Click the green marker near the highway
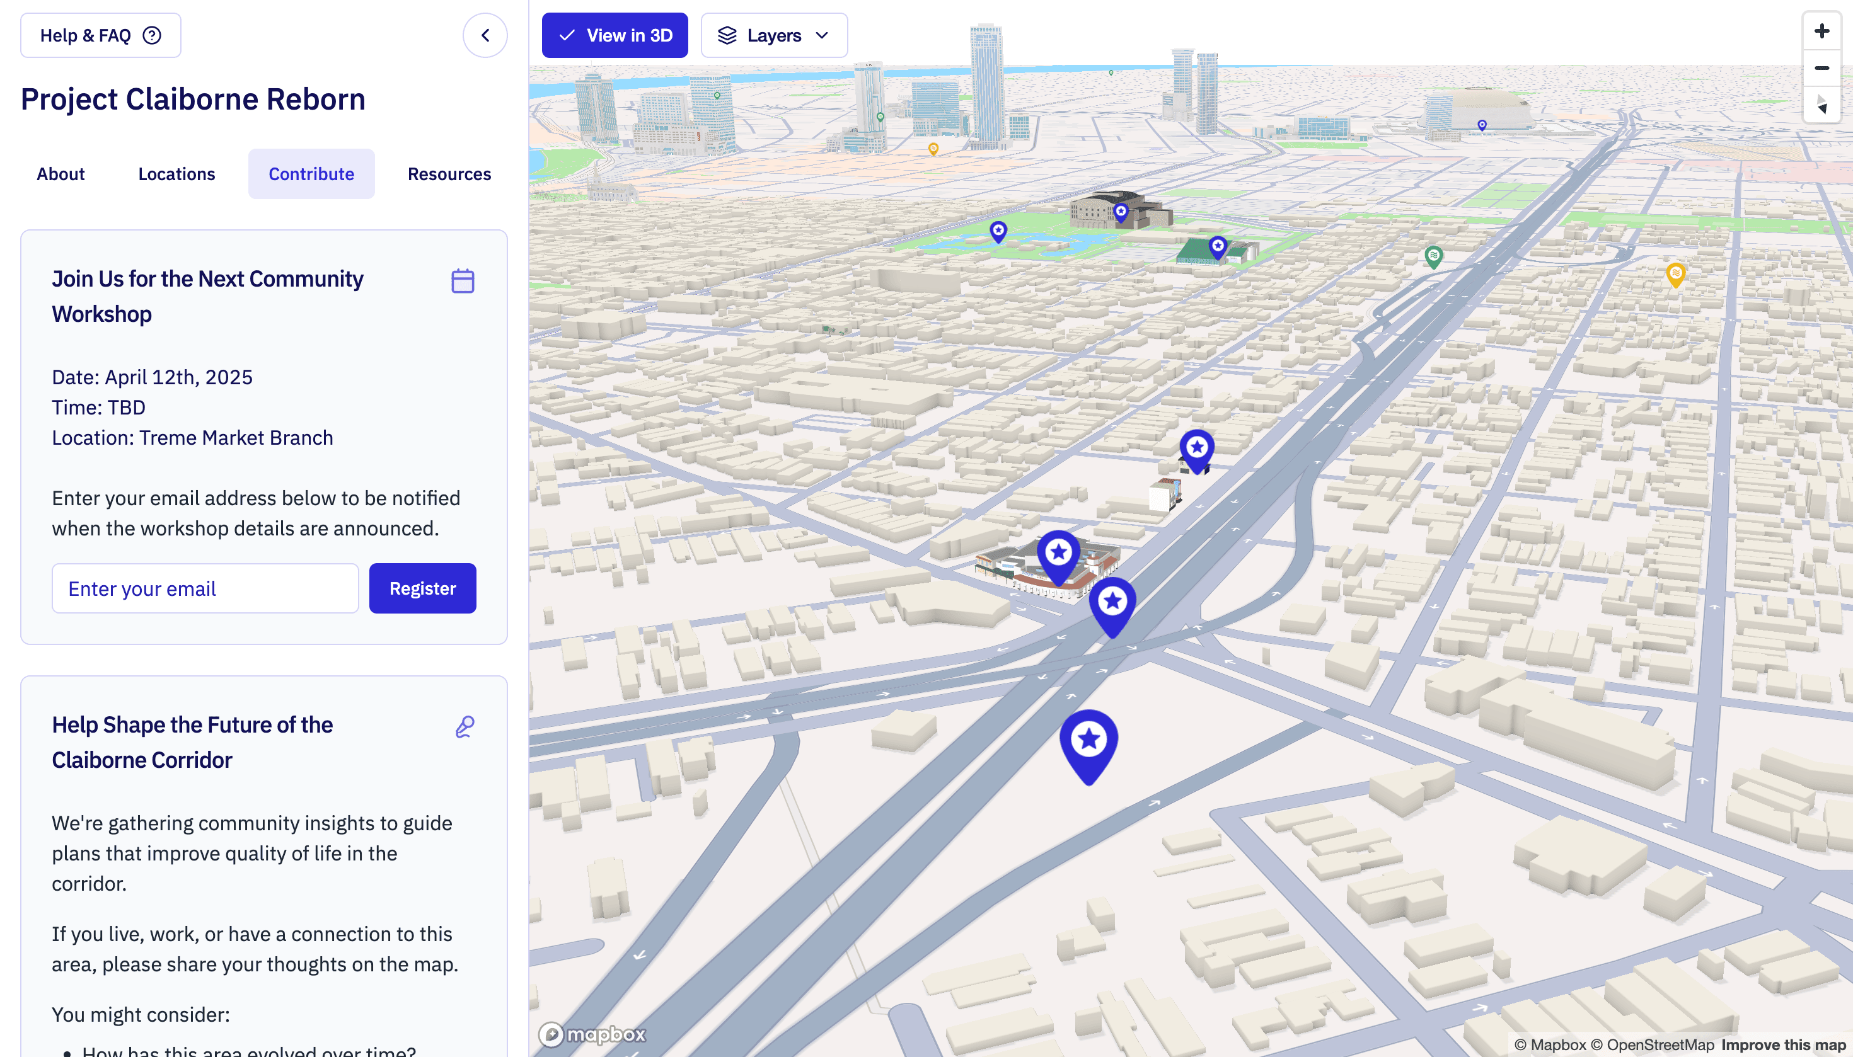Viewport: 1853px width, 1057px height. 1433,258
